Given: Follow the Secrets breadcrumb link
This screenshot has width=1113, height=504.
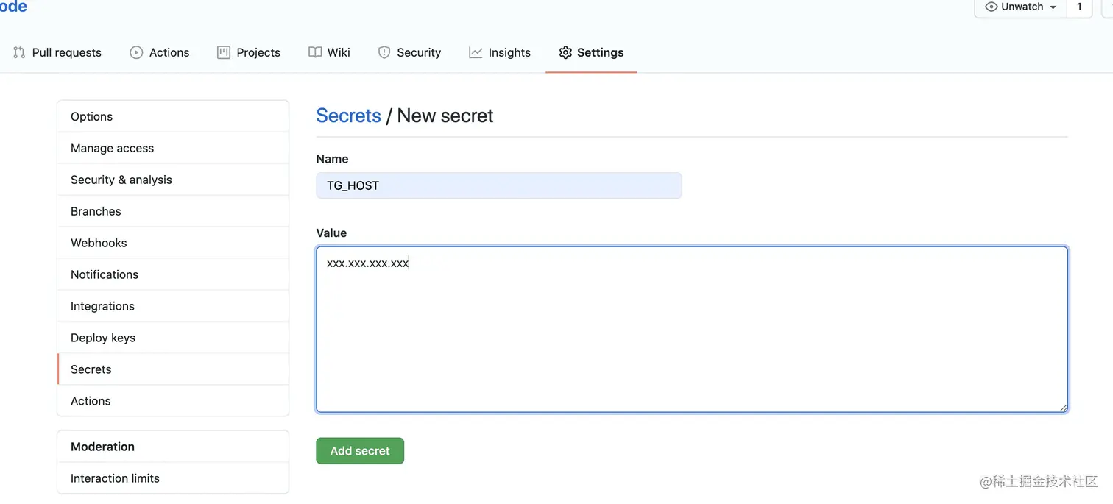Looking at the screenshot, I should coord(348,116).
